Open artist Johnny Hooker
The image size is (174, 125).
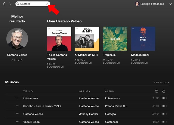[89, 114]
